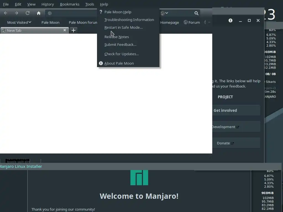Expand the Most Visited bookmarks dropdown
This screenshot has height=212, width=283.
point(19,22)
